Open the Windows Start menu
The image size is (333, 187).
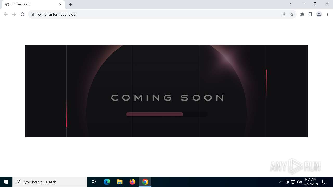6,182
